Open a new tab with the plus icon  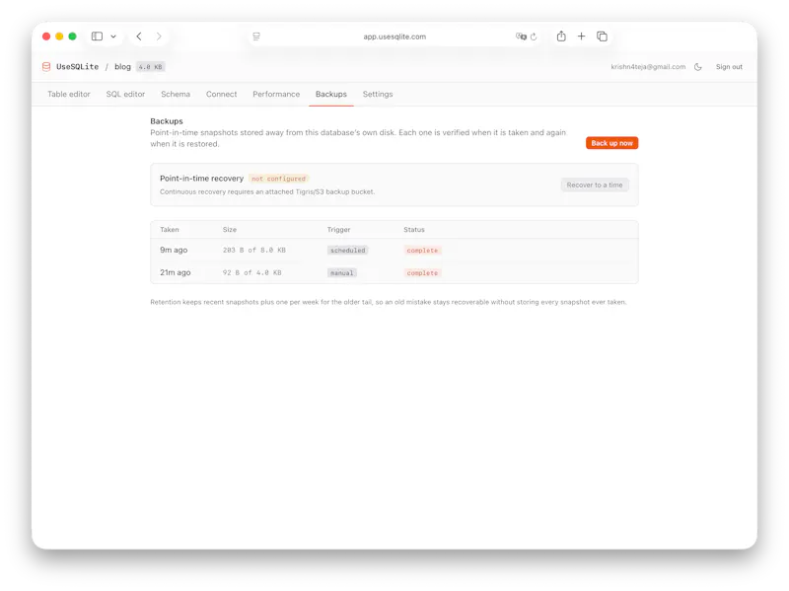pyautogui.click(x=581, y=37)
